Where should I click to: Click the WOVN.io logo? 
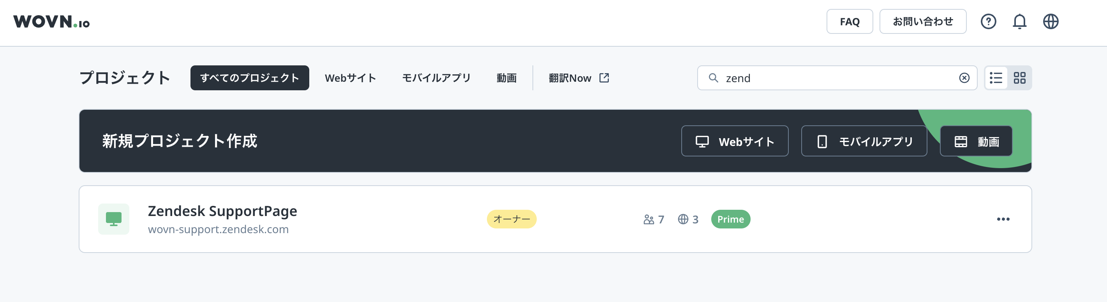(51, 22)
